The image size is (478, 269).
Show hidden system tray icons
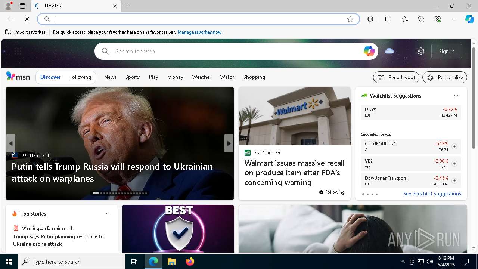click(x=403, y=262)
